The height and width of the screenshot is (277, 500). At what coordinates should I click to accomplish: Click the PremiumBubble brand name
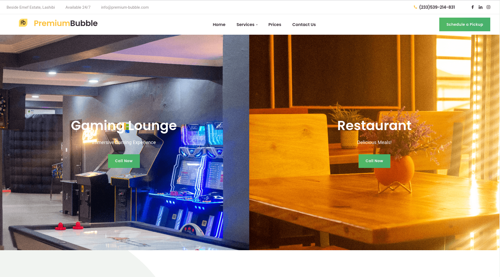[x=66, y=23]
